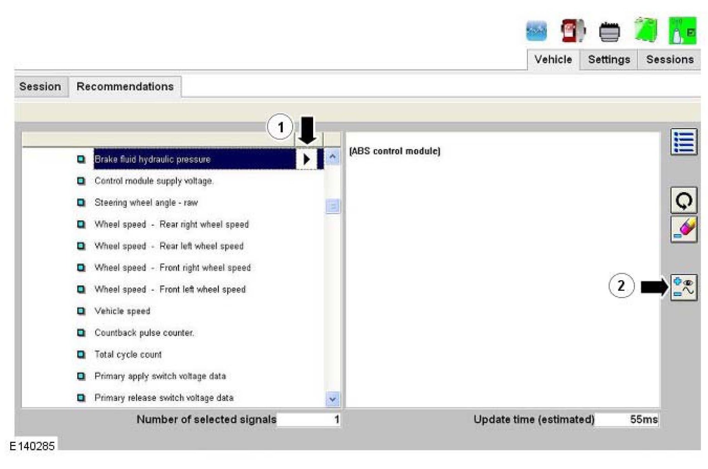Open the signal list view icon

pyautogui.click(x=683, y=141)
